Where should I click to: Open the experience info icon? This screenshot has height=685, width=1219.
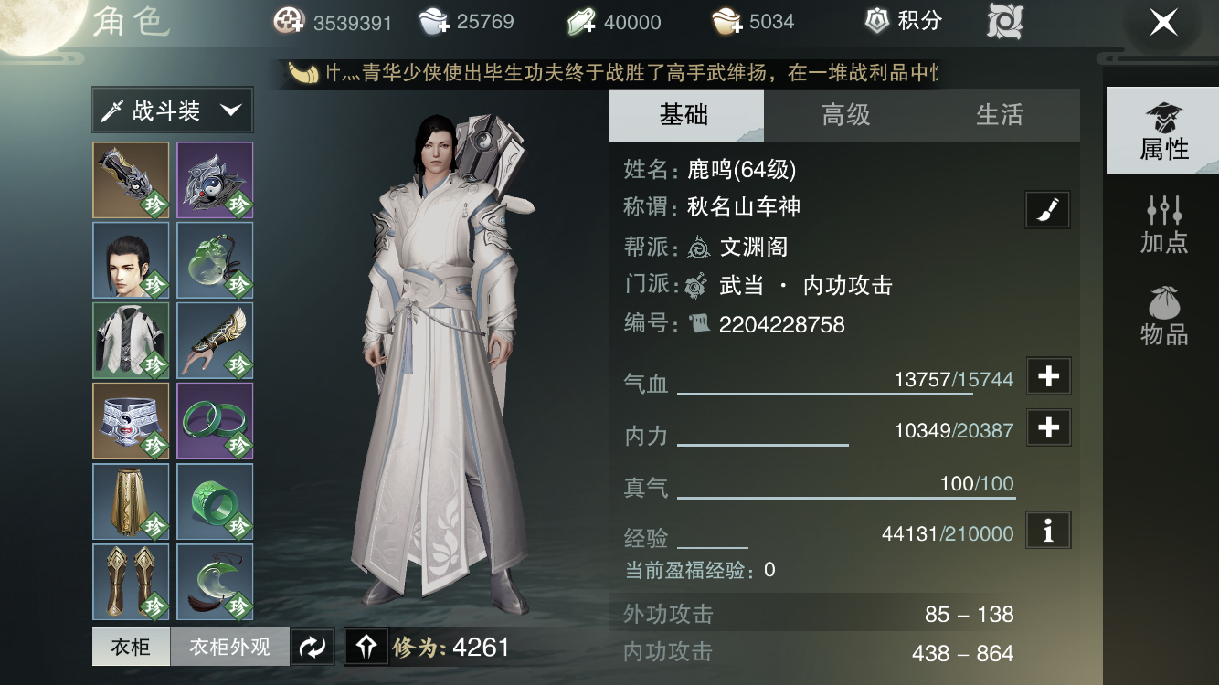point(1048,530)
